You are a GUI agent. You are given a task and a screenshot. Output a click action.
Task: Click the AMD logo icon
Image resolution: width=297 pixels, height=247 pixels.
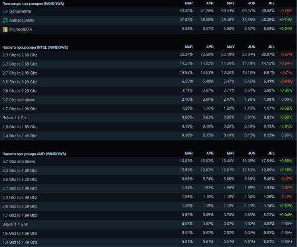[x=5, y=20]
